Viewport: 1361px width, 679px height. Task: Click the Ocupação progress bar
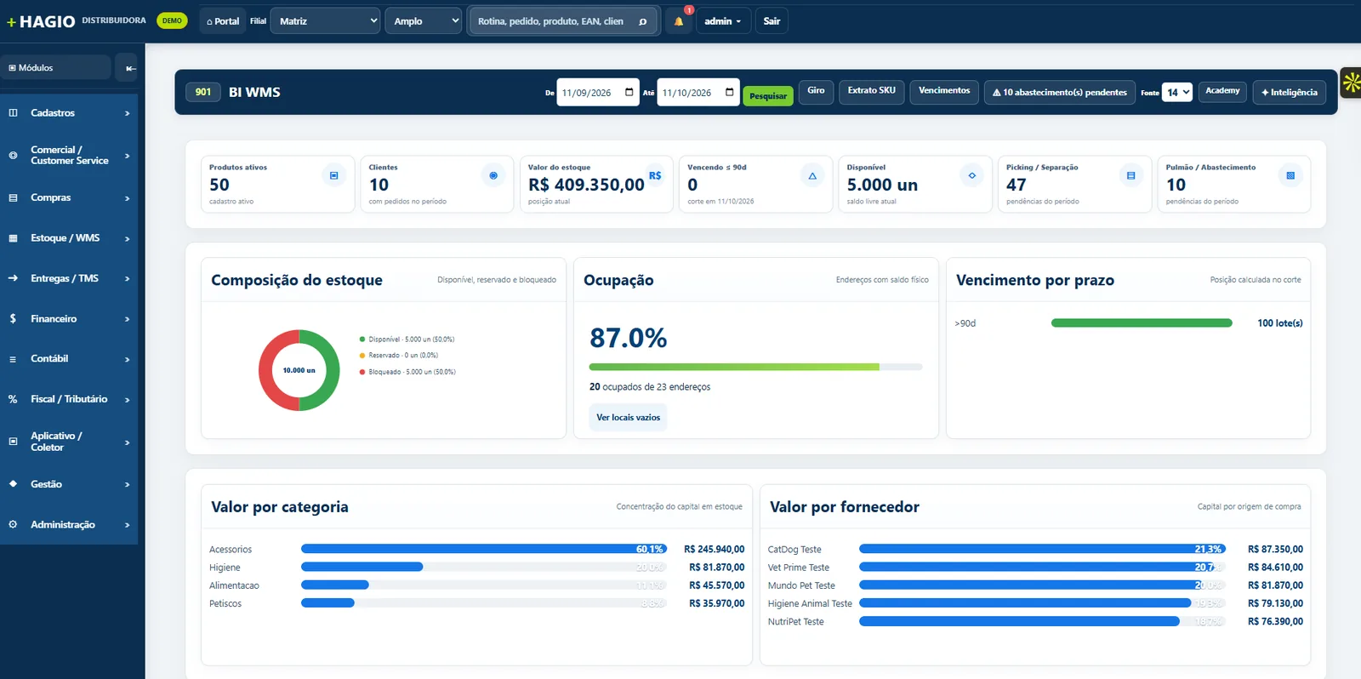[x=755, y=367]
